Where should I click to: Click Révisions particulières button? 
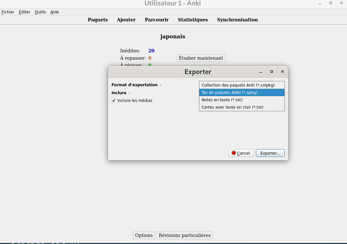coord(184,235)
